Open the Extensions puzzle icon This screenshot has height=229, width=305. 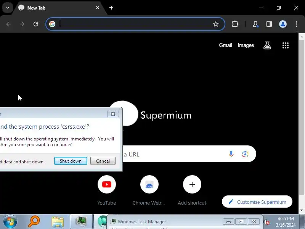click(x=235, y=24)
